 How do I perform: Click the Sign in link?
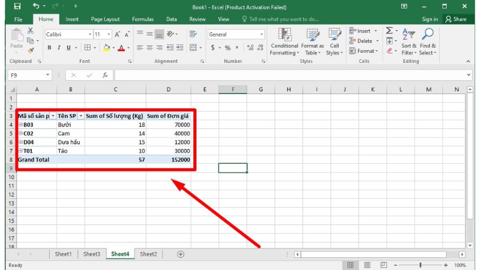coord(430,19)
